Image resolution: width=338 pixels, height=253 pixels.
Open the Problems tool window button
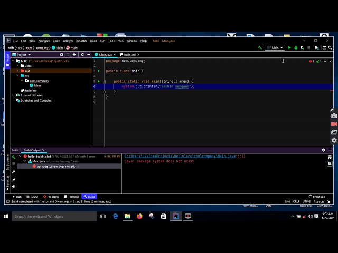[51, 197]
